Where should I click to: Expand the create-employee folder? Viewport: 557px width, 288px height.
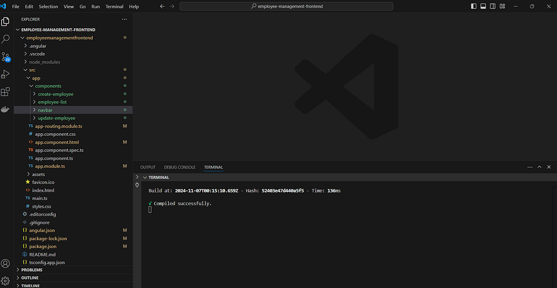click(x=73, y=94)
